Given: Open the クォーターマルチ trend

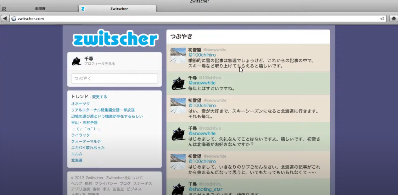Looking at the screenshot, I should coord(86,141).
